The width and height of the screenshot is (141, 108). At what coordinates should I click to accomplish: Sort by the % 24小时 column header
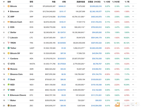[116, 2]
